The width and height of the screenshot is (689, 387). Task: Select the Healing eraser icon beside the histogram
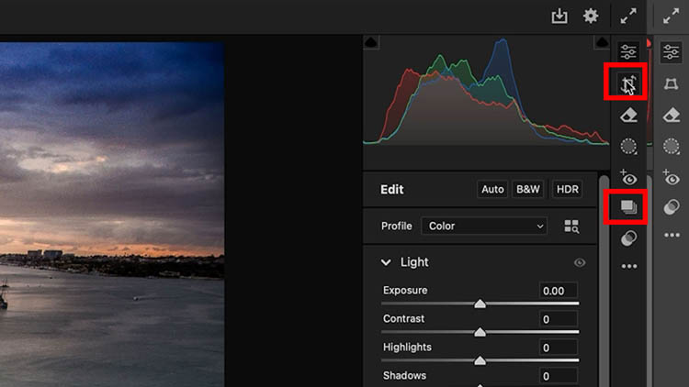[628, 116]
